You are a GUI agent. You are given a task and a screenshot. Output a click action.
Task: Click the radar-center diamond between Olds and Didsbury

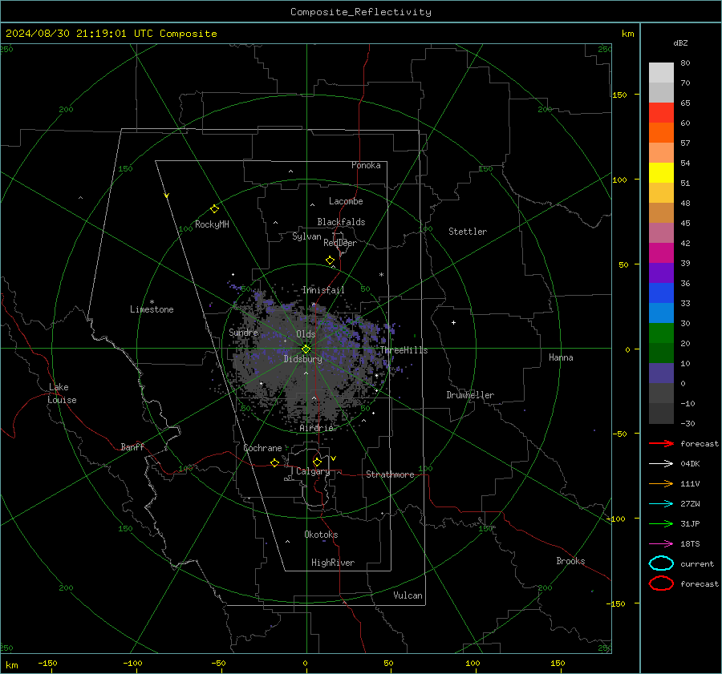[x=306, y=349]
